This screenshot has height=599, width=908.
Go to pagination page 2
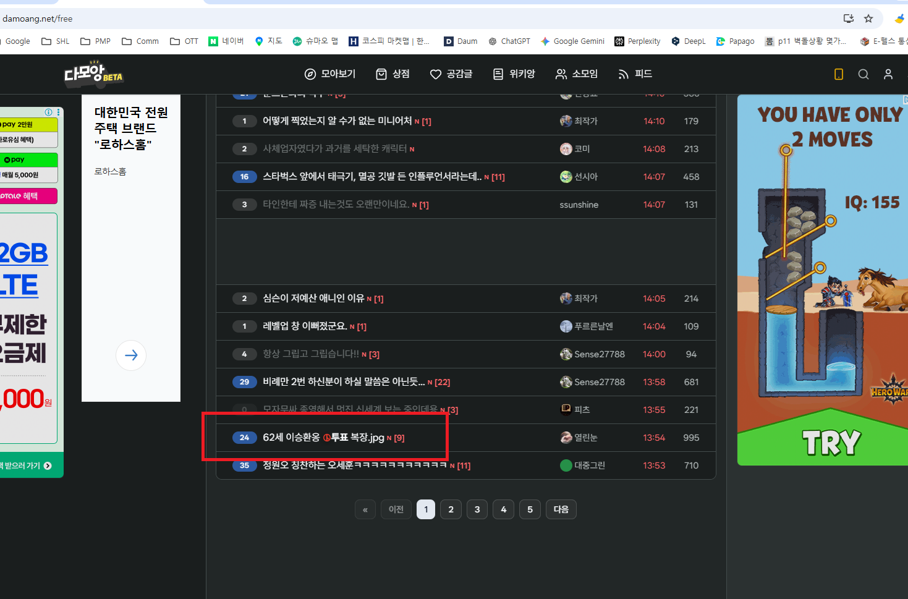451,509
